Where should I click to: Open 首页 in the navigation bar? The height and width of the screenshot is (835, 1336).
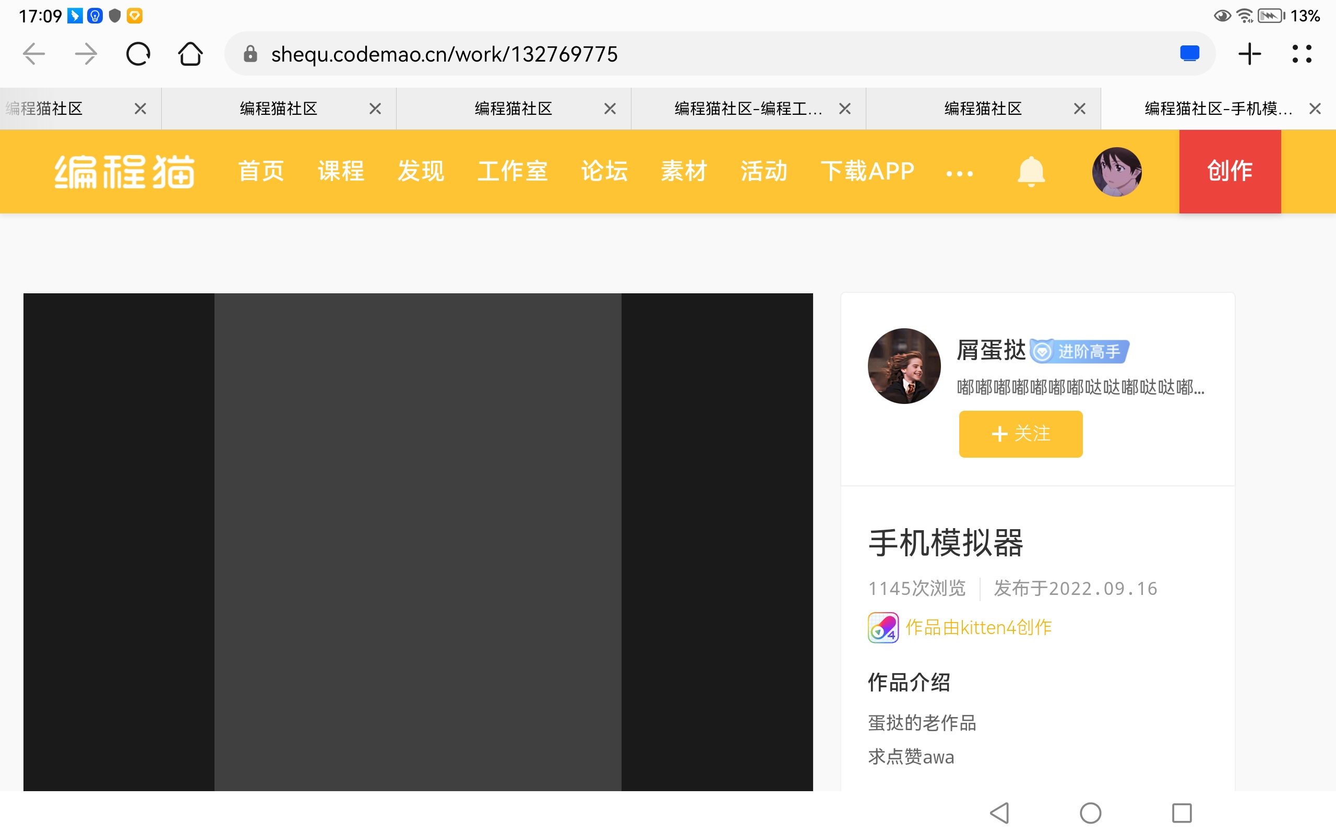click(261, 171)
